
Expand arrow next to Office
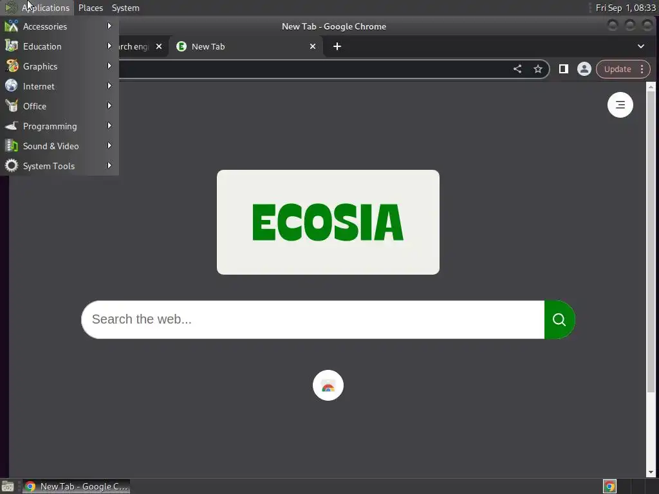109,106
